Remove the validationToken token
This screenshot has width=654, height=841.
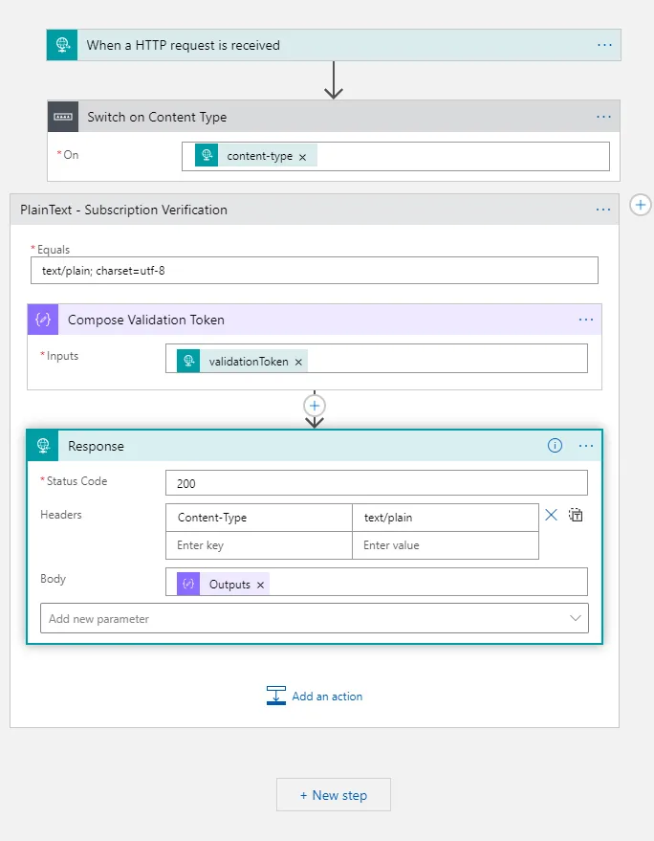(x=298, y=362)
